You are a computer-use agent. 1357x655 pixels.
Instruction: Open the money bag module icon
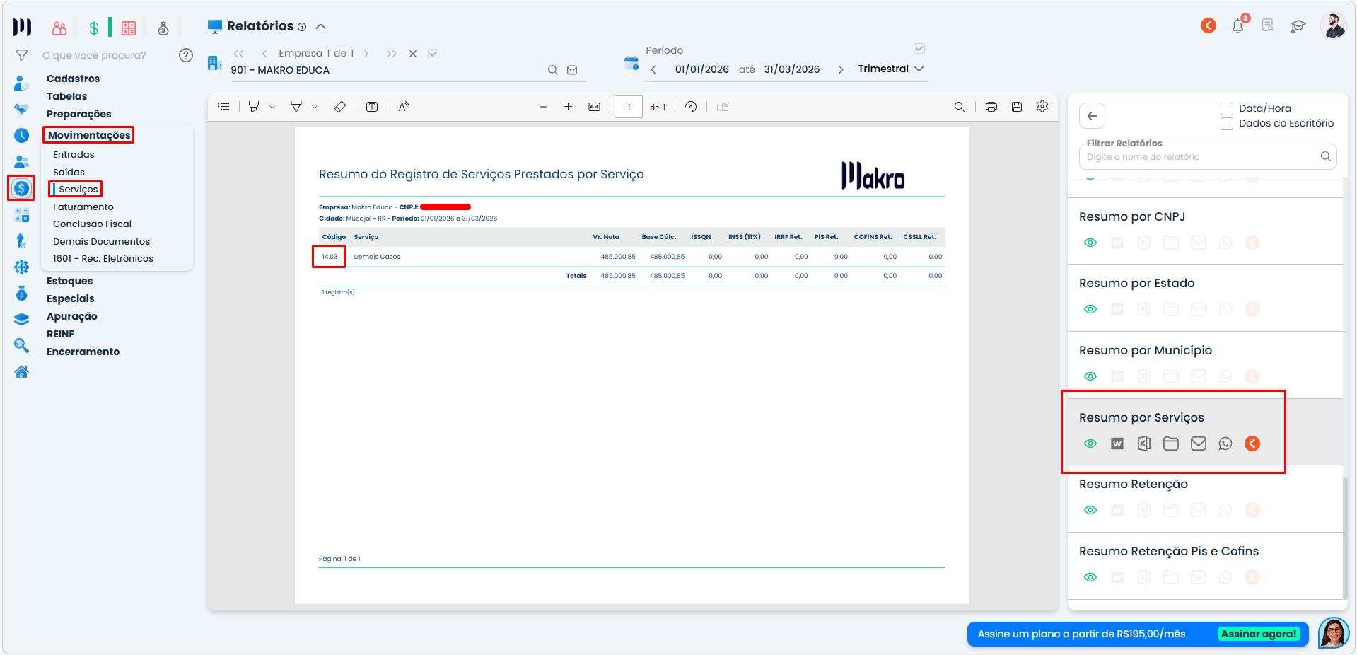click(x=163, y=28)
